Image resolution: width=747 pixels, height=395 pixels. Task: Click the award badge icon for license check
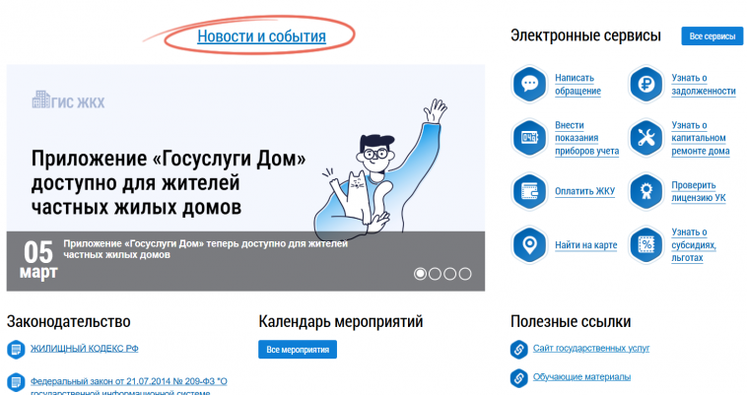(x=647, y=191)
